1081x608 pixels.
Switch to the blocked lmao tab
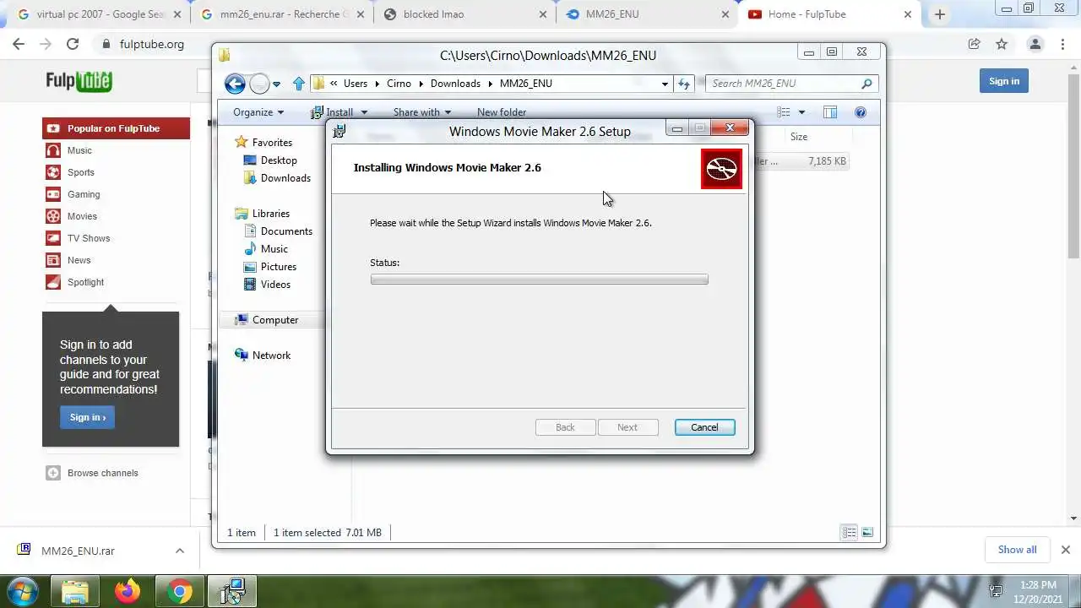(464, 14)
